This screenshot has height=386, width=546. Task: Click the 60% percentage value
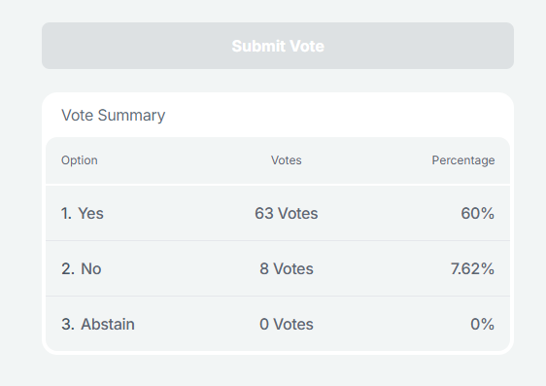[477, 213]
